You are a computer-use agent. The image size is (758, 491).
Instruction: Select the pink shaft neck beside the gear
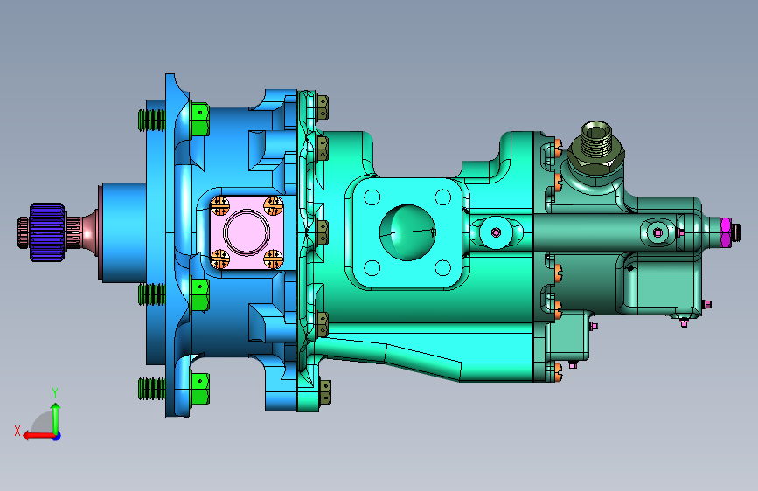89,232
